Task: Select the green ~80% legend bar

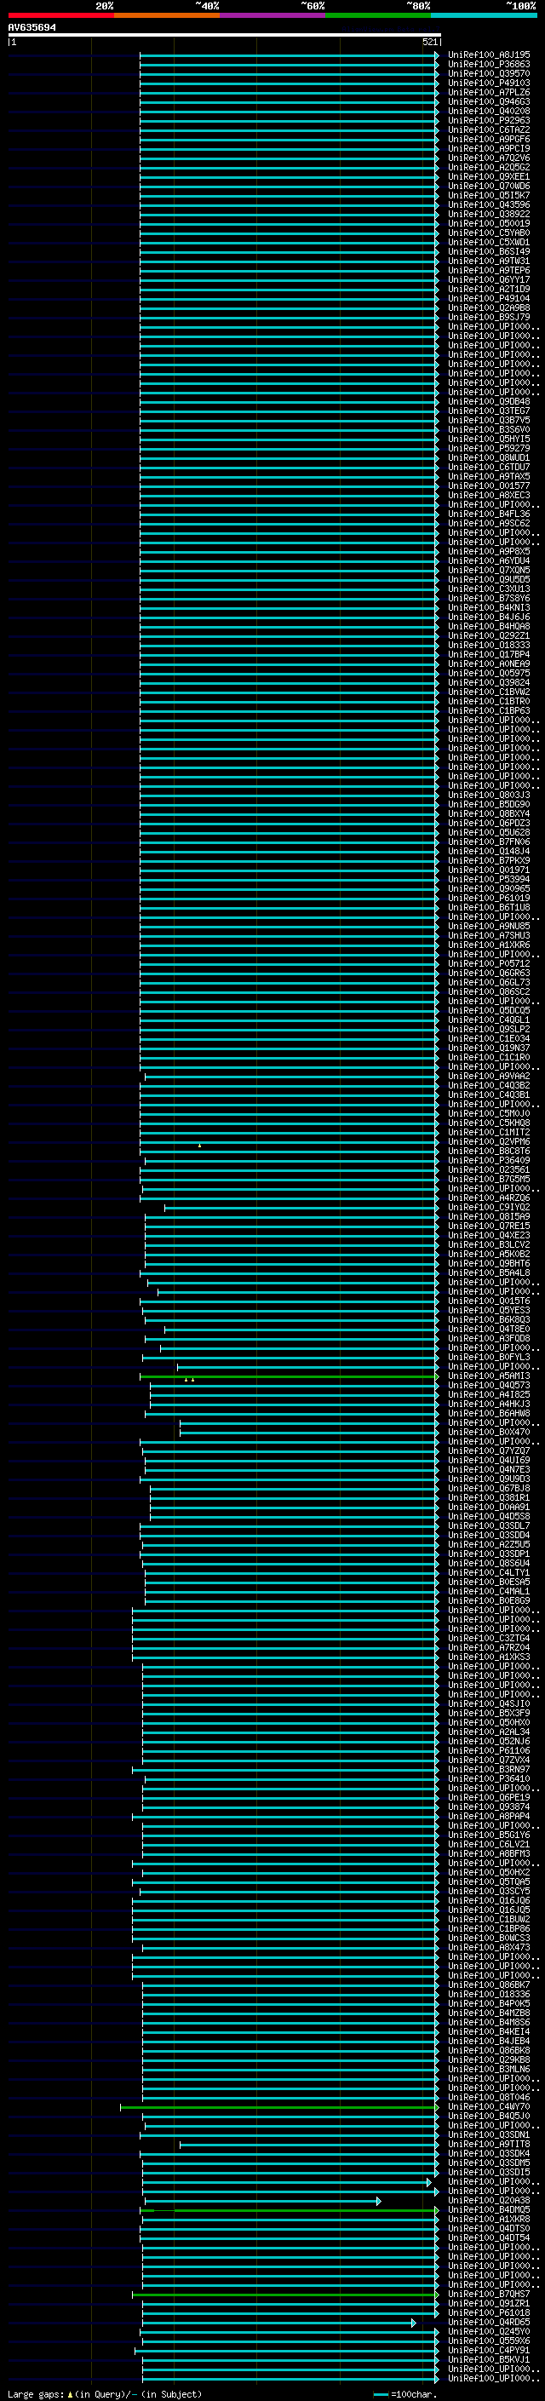Action: coord(378,15)
